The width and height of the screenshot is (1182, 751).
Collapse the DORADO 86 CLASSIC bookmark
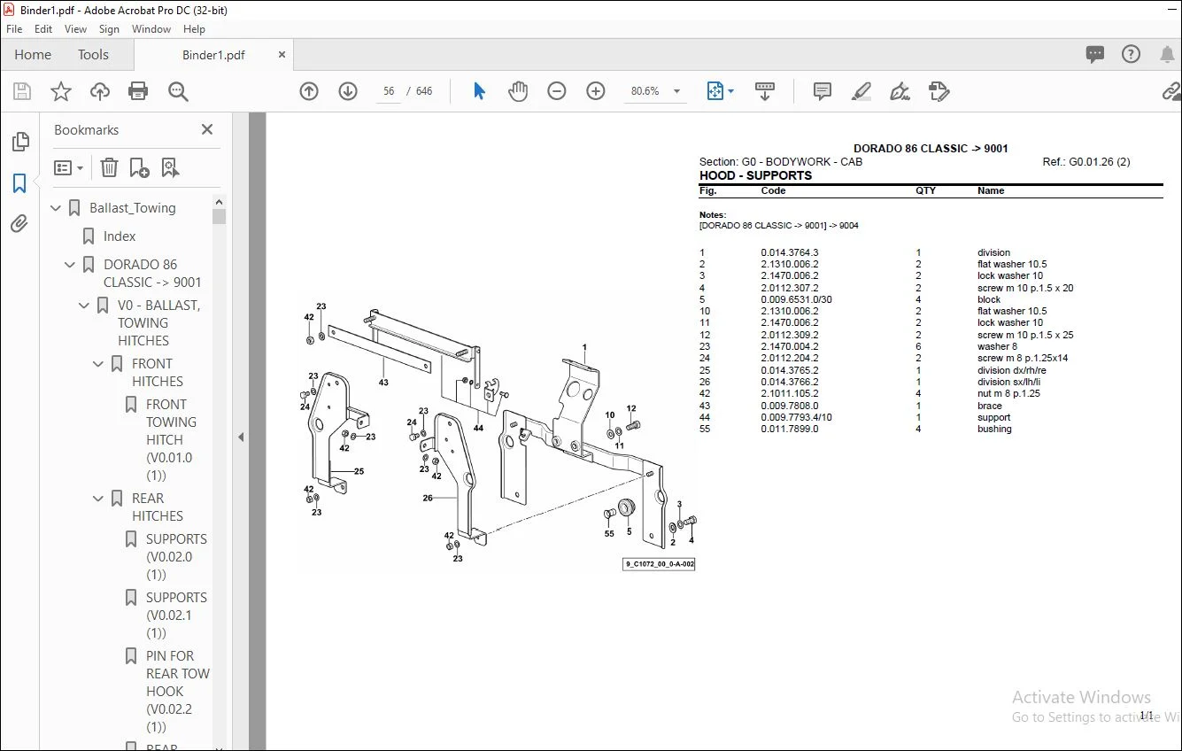click(71, 265)
